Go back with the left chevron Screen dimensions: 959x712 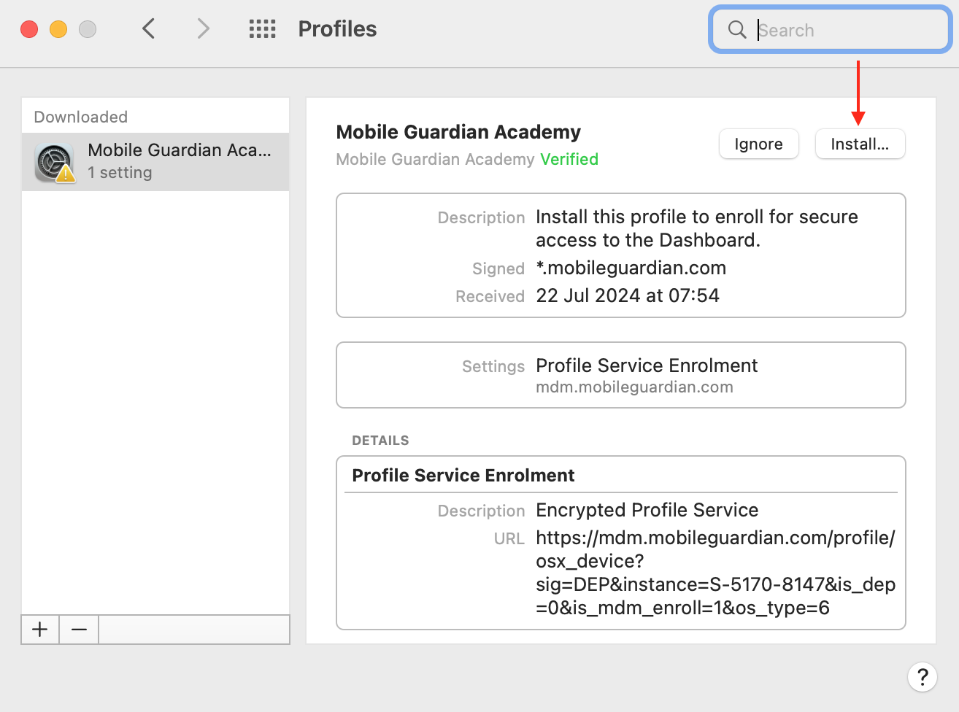tap(148, 29)
